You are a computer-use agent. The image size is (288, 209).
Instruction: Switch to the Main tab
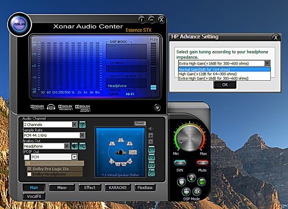pyautogui.click(x=34, y=188)
